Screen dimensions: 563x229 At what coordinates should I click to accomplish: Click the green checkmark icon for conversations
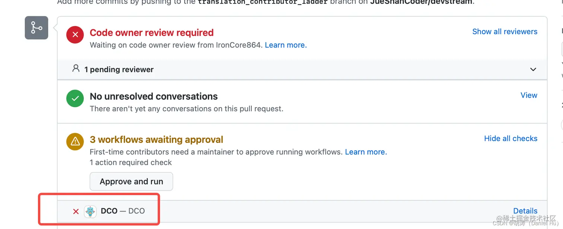(75, 98)
